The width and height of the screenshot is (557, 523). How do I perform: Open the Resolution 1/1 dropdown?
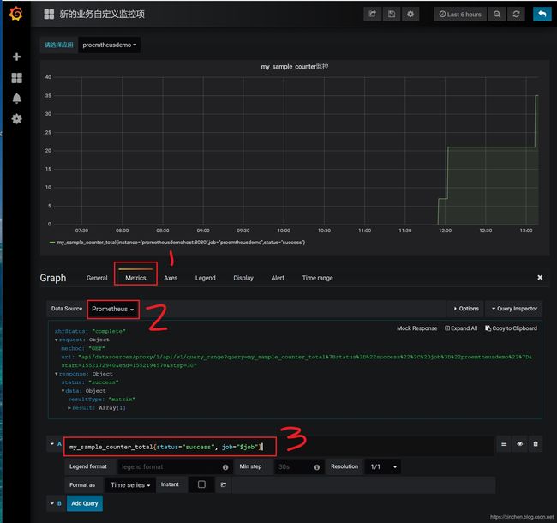pyautogui.click(x=383, y=466)
